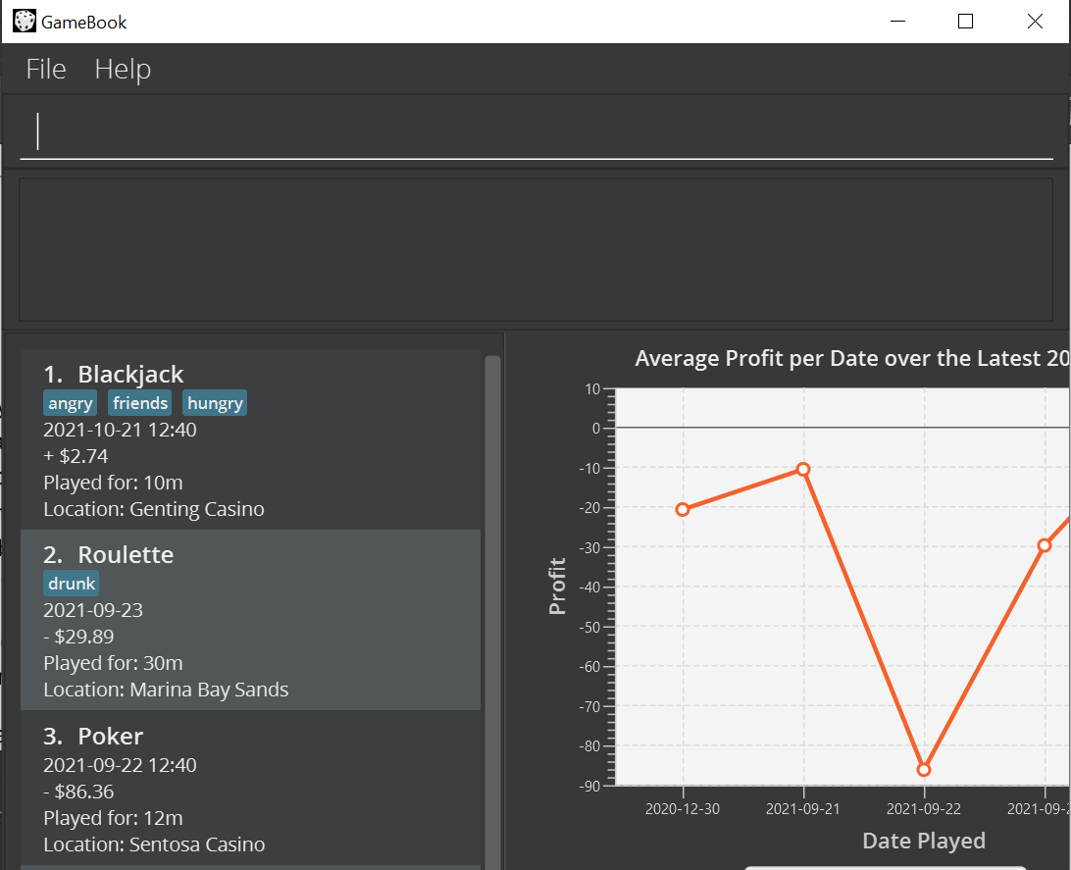Click y-axis value 10
1071x870 pixels.
click(x=592, y=389)
